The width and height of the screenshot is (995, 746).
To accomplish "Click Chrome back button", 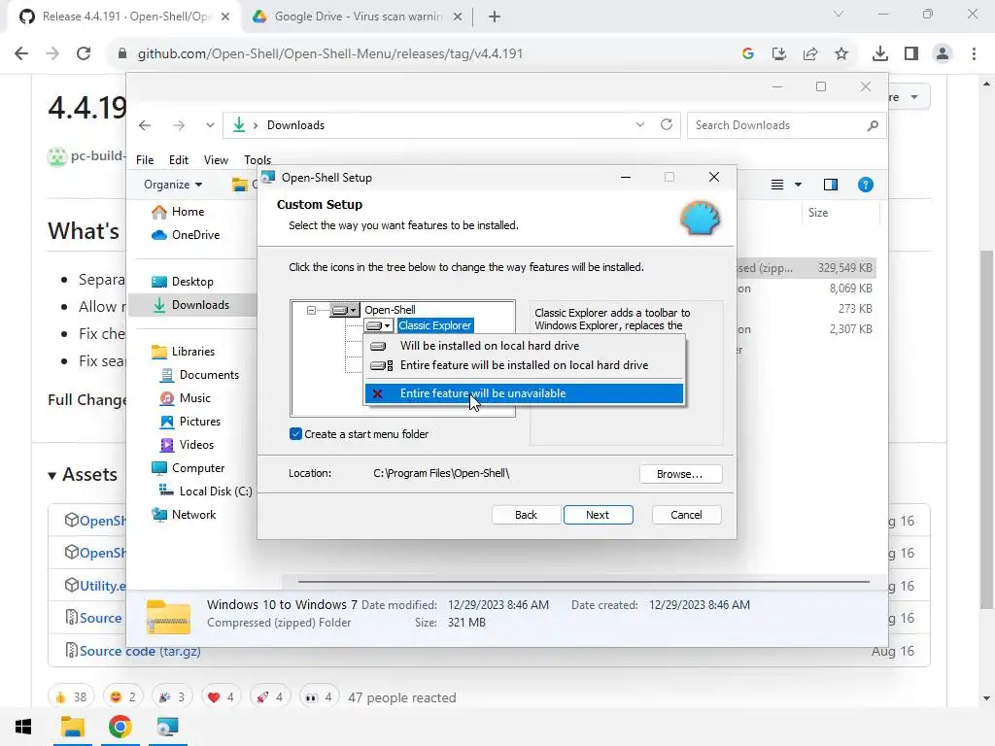I will tap(21, 53).
